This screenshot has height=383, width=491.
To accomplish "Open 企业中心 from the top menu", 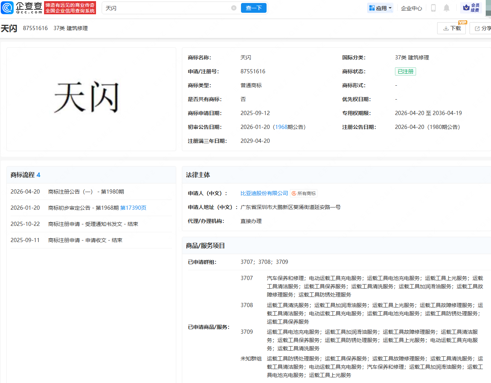I will 411,8.
